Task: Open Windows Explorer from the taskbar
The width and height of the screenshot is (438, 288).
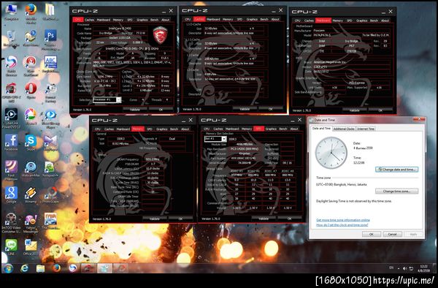Action: click(40, 269)
